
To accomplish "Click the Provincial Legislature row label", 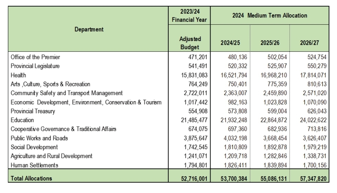I will click(x=35, y=66).
